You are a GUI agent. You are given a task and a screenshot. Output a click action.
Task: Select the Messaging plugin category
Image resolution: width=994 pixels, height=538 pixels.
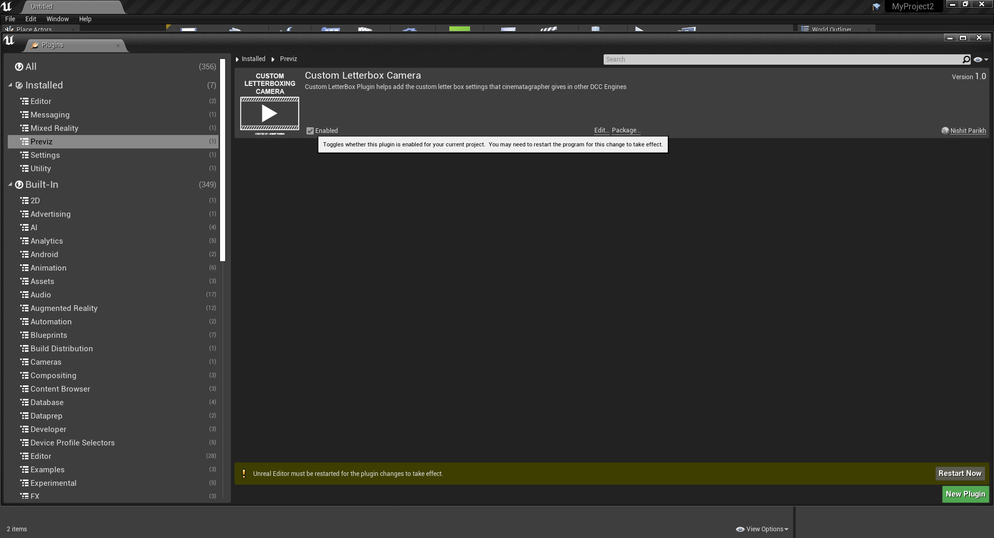point(113,115)
